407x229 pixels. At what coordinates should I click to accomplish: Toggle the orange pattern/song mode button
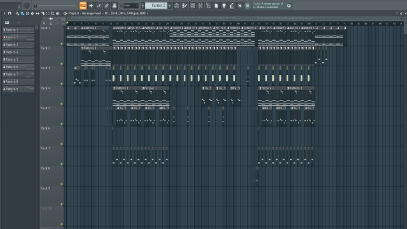pyautogui.click(x=83, y=5)
